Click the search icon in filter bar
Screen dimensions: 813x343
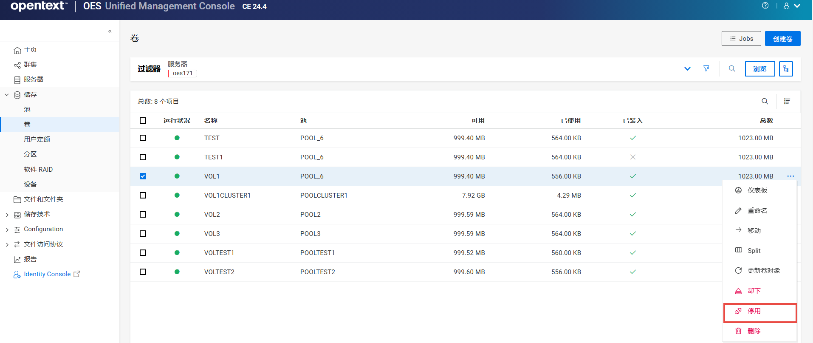(x=732, y=68)
